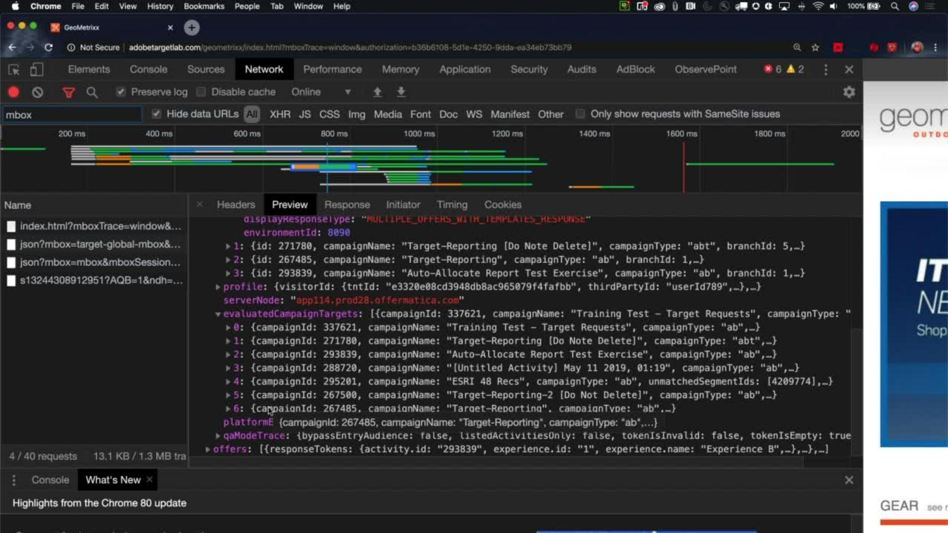
Task: Toggle the device toolbar
Action: (37, 70)
